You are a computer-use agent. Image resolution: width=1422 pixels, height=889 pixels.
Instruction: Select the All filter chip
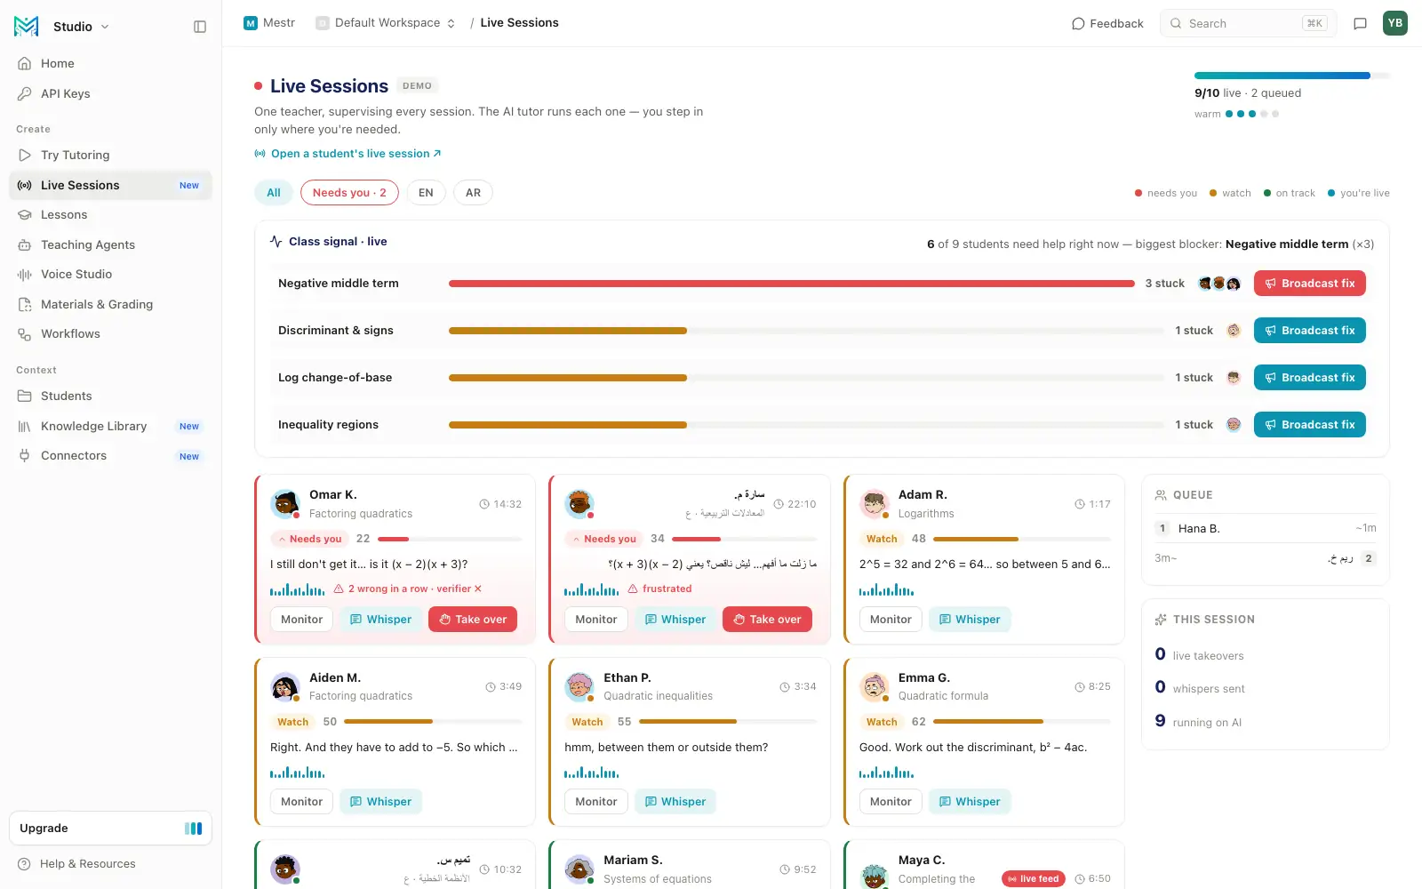274,192
